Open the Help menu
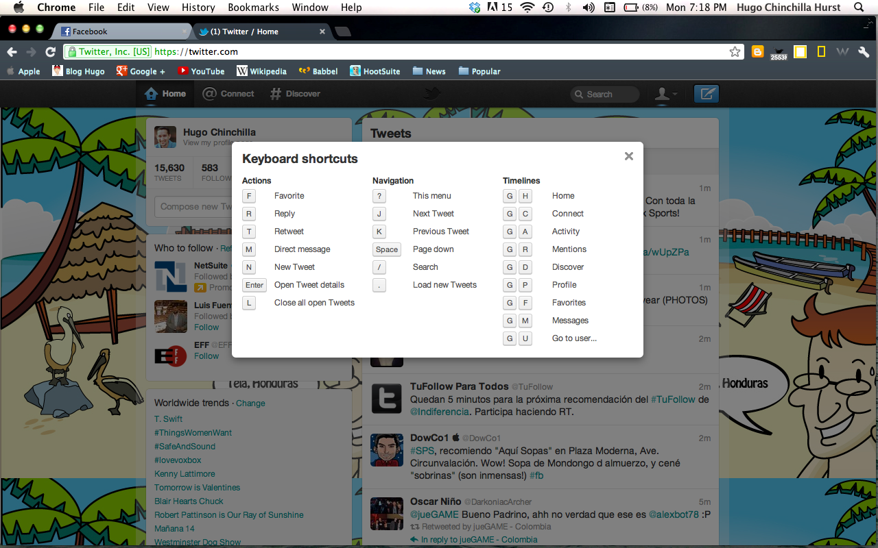Viewport: 878px width, 548px height. coord(351,8)
